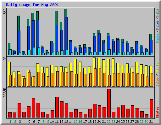Select the red KBytes bar for day 31

tap(151, 108)
